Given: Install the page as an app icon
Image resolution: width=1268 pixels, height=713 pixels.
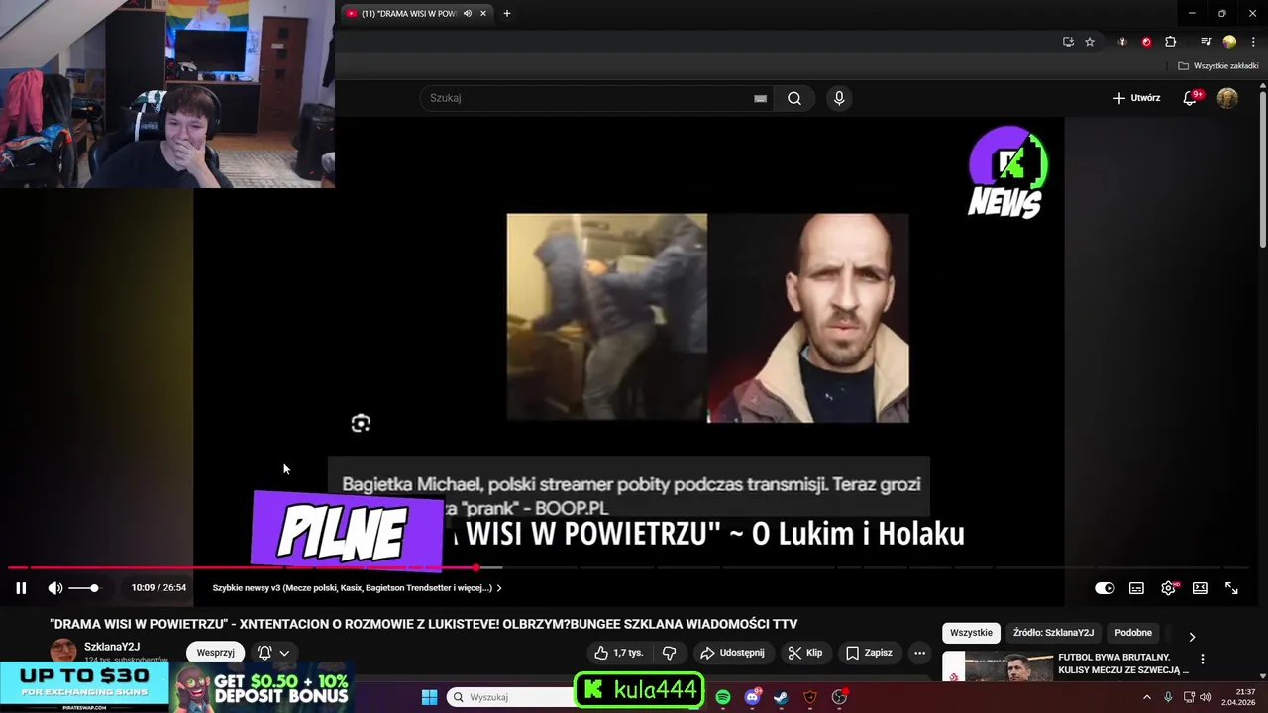Looking at the screenshot, I should [x=1068, y=42].
